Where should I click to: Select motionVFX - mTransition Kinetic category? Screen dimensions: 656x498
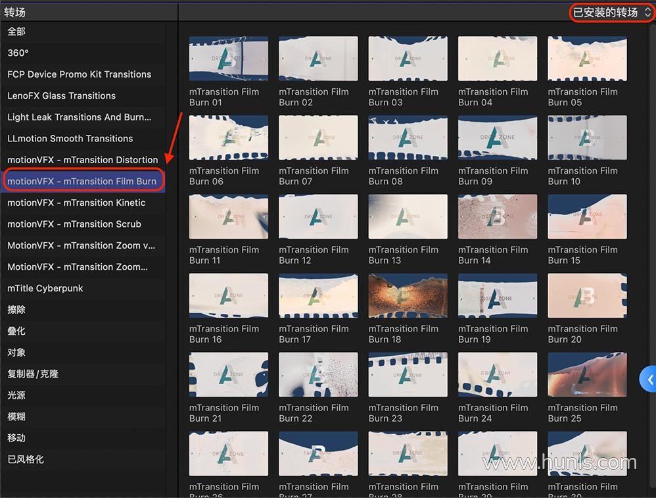tap(83, 203)
